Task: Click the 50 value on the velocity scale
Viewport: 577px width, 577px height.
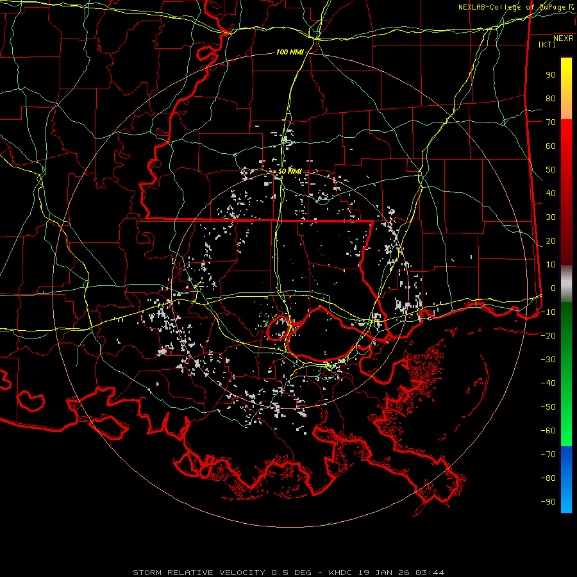Action: (551, 170)
